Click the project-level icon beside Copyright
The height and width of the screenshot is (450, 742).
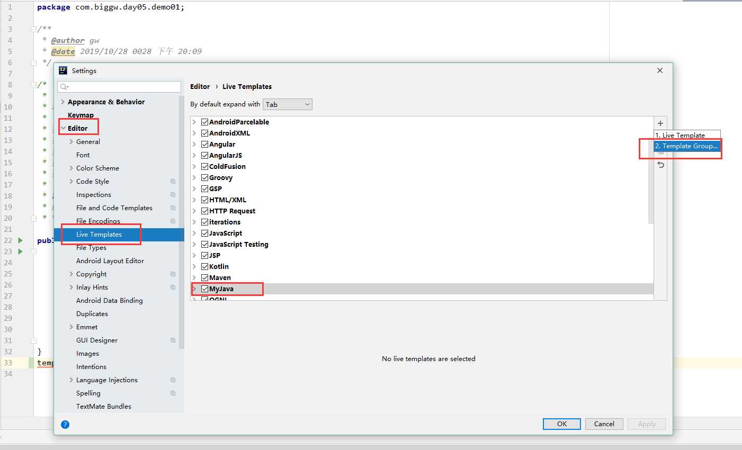click(x=173, y=274)
